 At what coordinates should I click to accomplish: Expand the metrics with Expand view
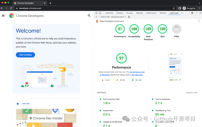192,93
